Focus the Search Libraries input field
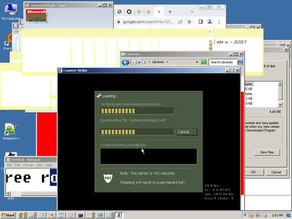Viewport: 292px width, 219px height. tap(223, 62)
